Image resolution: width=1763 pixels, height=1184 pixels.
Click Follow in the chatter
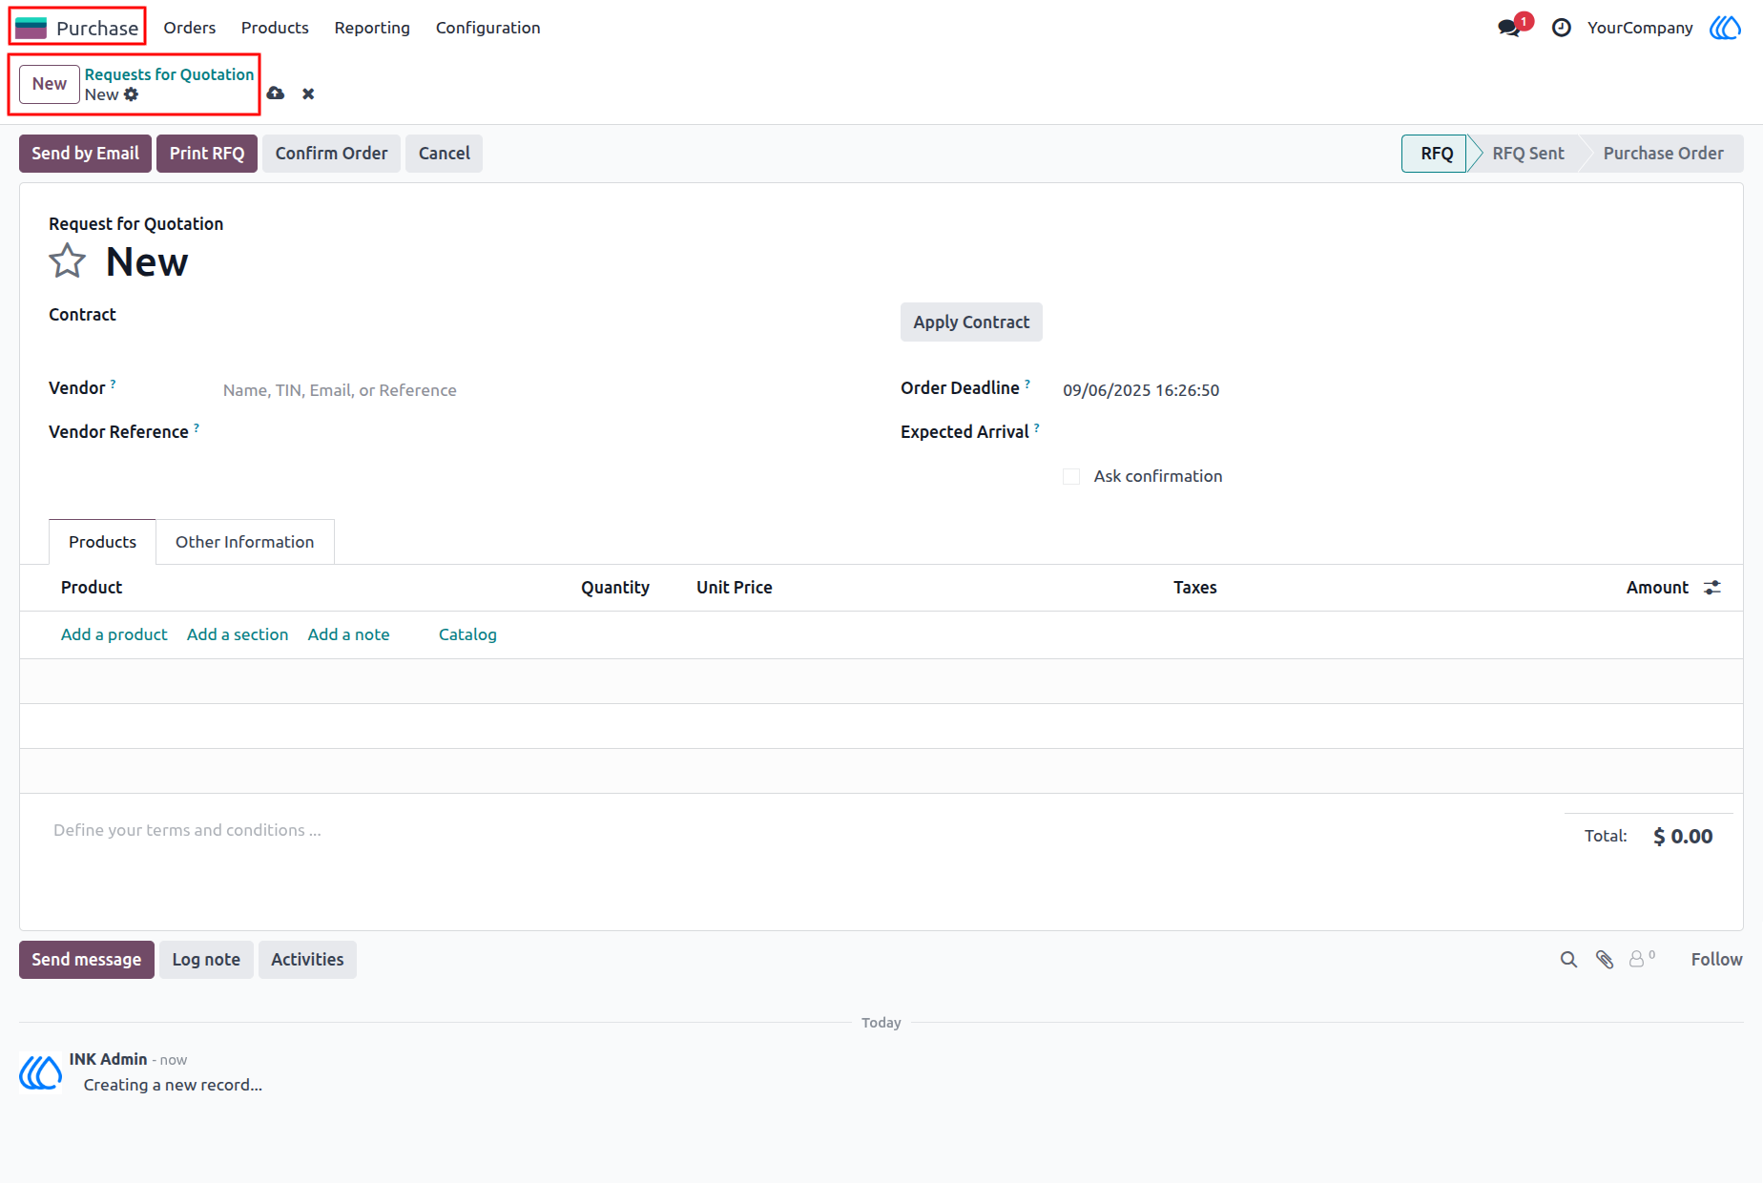(x=1717, y=960)
